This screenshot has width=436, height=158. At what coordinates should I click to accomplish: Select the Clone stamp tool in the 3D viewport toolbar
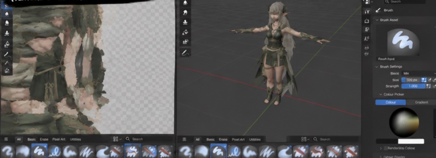click(185, 22)
